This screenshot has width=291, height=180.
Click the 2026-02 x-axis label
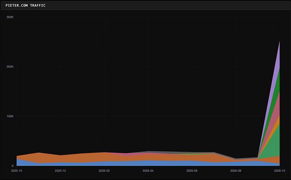[104, 171]
